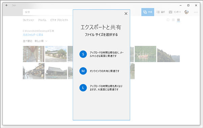Open the garden building photo thumbnail
This screenshot has height=128, width=203.
tap(56, 54)
